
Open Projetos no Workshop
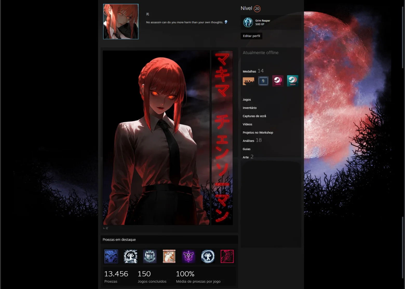tap(258, 133)
